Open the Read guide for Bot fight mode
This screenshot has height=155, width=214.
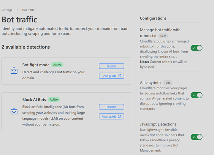click(x=111, y=76)
